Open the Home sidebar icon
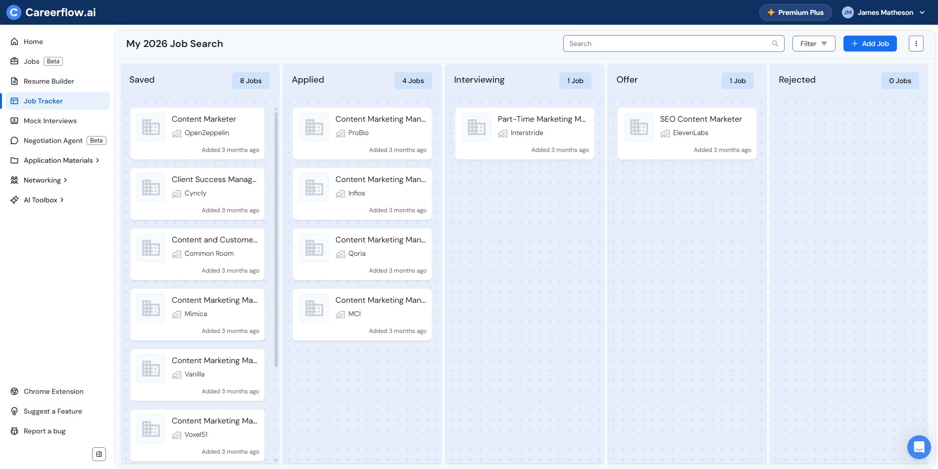 click(x=15, y=42)
